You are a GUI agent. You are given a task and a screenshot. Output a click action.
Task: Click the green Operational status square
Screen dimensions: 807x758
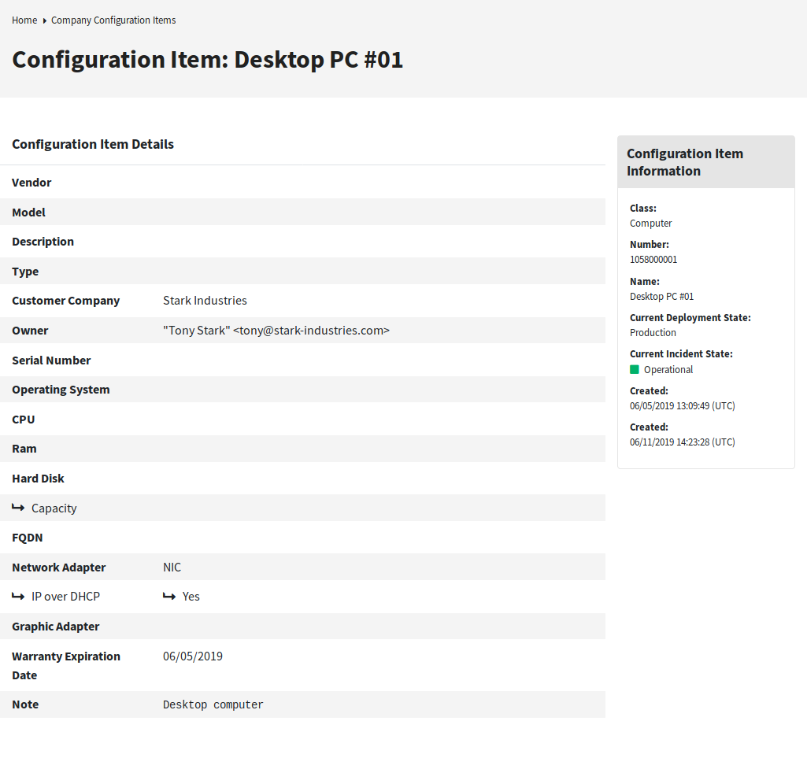(635, 369)
